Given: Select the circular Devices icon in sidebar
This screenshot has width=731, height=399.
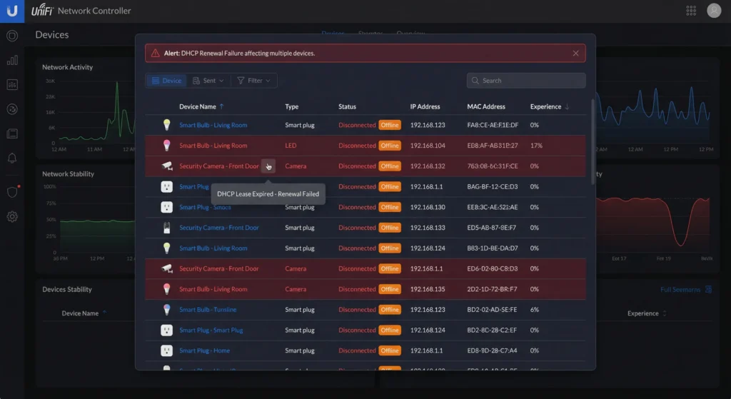Looking at the screenshot, I should pos(12,109).
